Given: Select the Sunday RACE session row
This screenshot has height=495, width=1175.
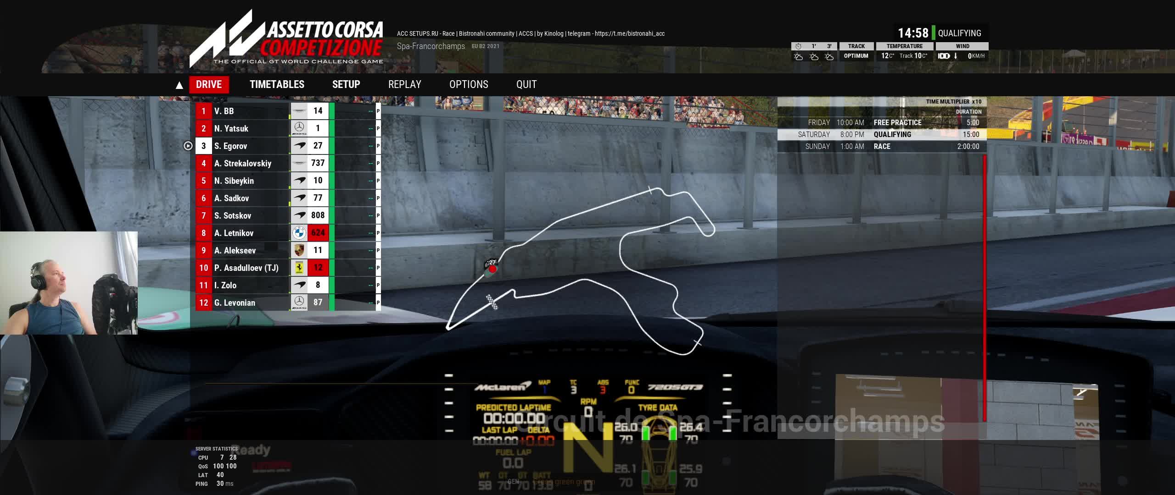Looking at the screenshot, I should [x=881, y=147].
